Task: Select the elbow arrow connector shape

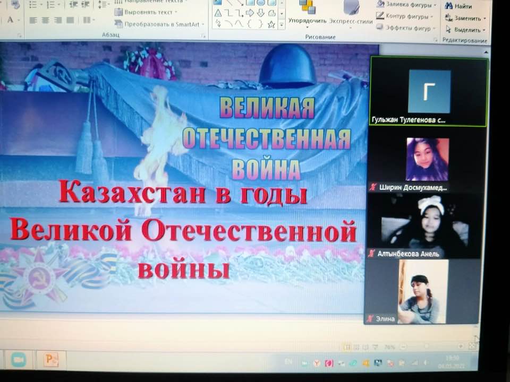Action: [x=240, y=13]
